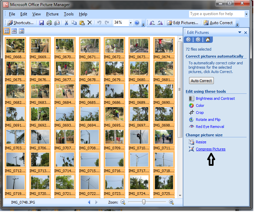
Task: Click the Cut scissors icon
Action: point(66,23)
